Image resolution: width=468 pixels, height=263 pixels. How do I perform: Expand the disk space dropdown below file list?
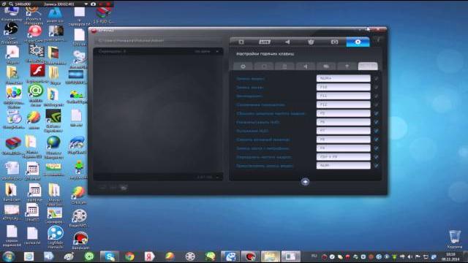coord(217,177)
